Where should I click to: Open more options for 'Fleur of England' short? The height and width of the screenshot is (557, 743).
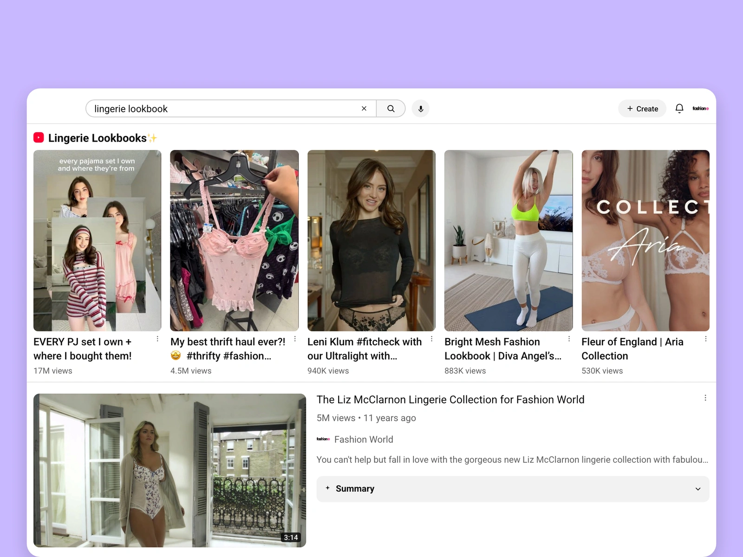click(706, 339)
